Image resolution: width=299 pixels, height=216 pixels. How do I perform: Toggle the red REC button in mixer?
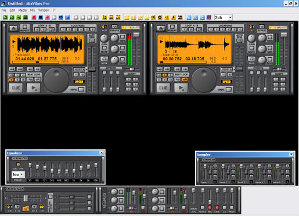tap(210, 207)
